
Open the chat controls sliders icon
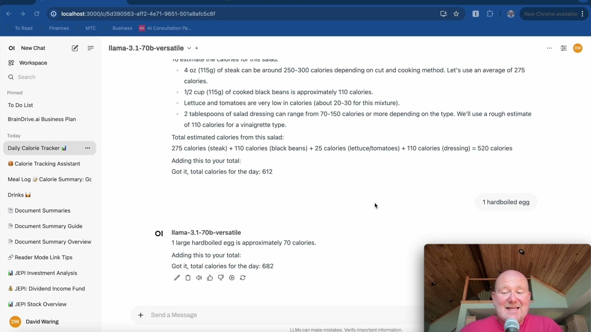pyautogui.click(x=563, y=48)
